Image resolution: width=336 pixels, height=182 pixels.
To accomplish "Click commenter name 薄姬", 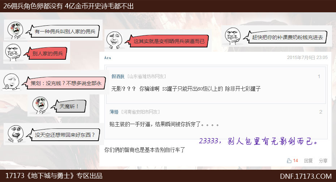I will [x=114, y=112].
